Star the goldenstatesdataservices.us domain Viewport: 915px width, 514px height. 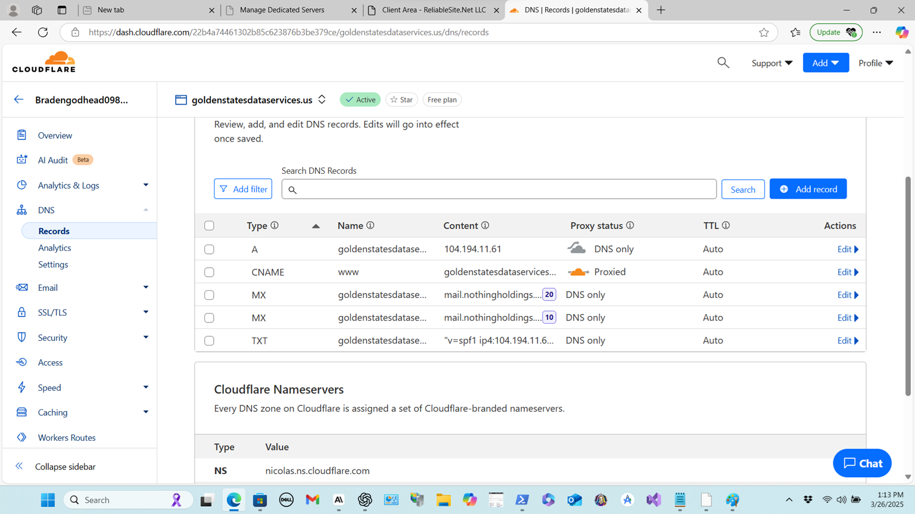pyautogui.click(x=402, y=99)
